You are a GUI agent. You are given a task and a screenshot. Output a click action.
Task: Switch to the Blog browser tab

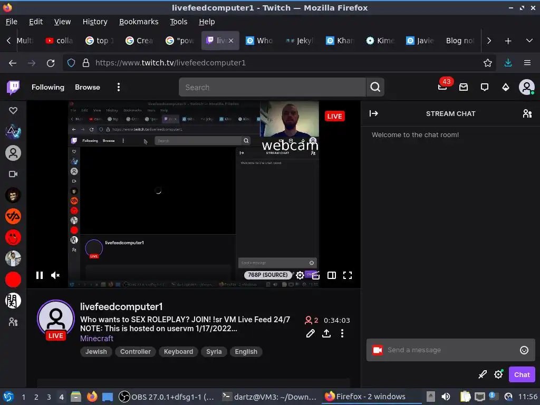click(x=460, y=41)
